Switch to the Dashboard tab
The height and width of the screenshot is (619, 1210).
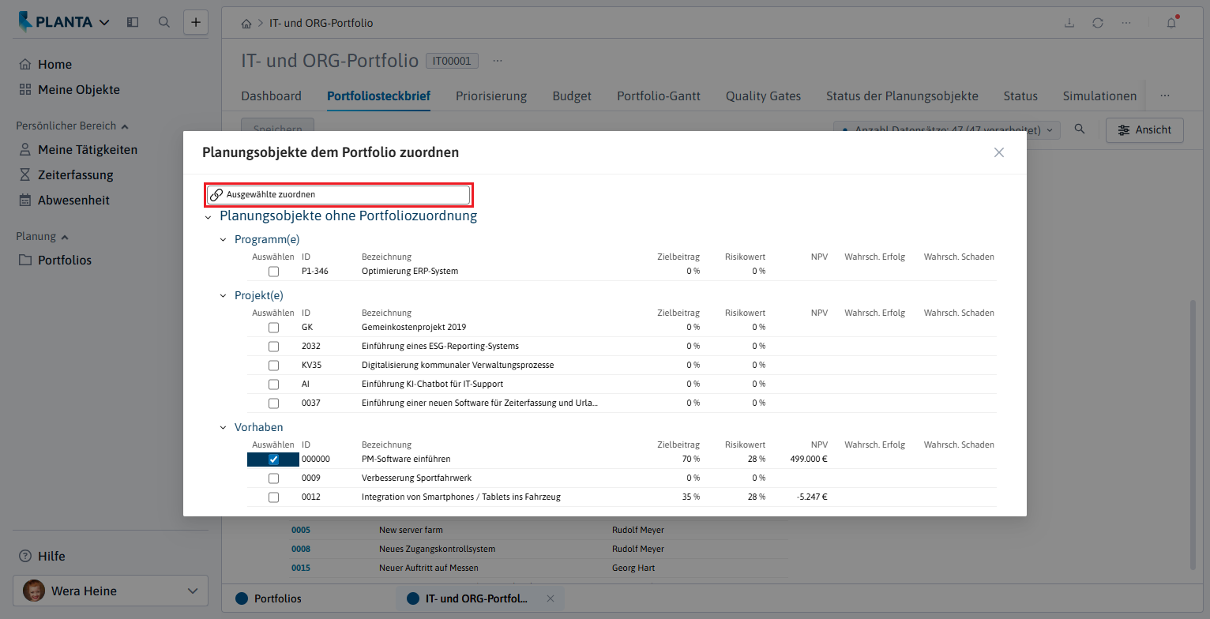[271, 96]
